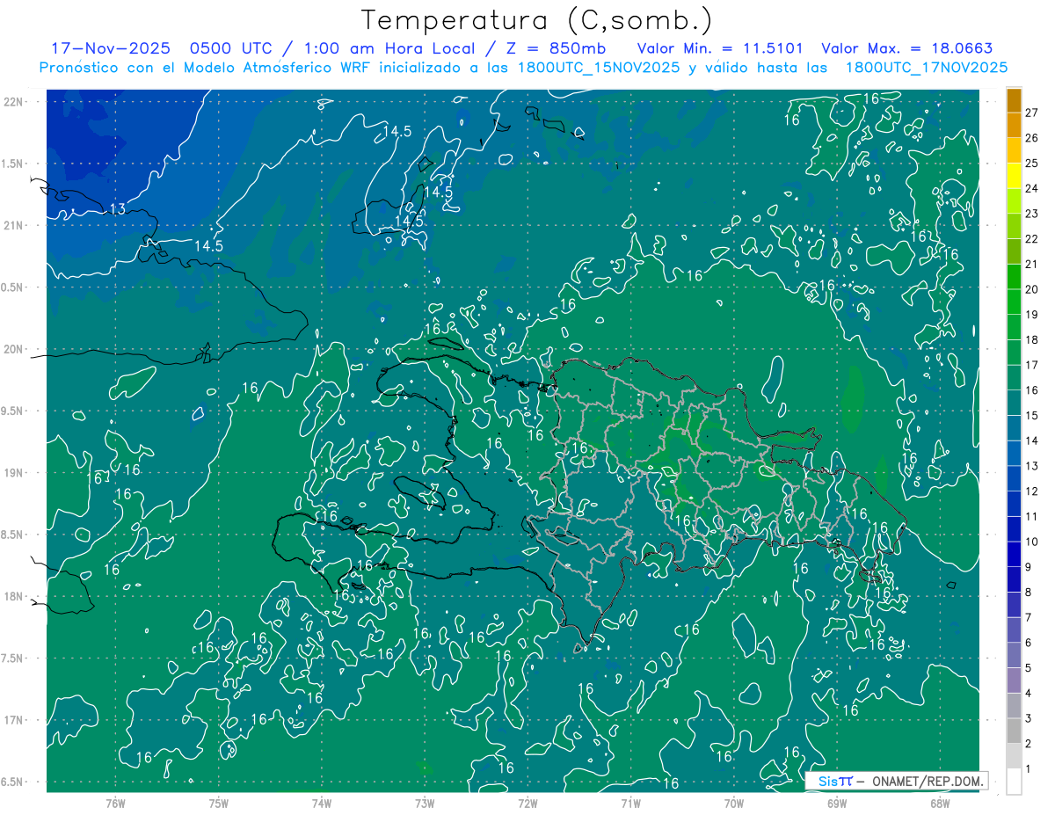Image resolution: width=1055 pixels, height=815 pixels.
Task: Click the 74W longitude axis label
Action: (322, 803)
